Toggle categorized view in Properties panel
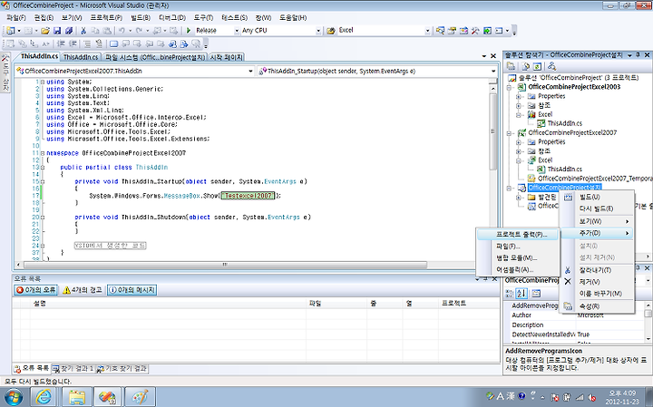This screenshot has width=653, height=407. pos(510,294)
